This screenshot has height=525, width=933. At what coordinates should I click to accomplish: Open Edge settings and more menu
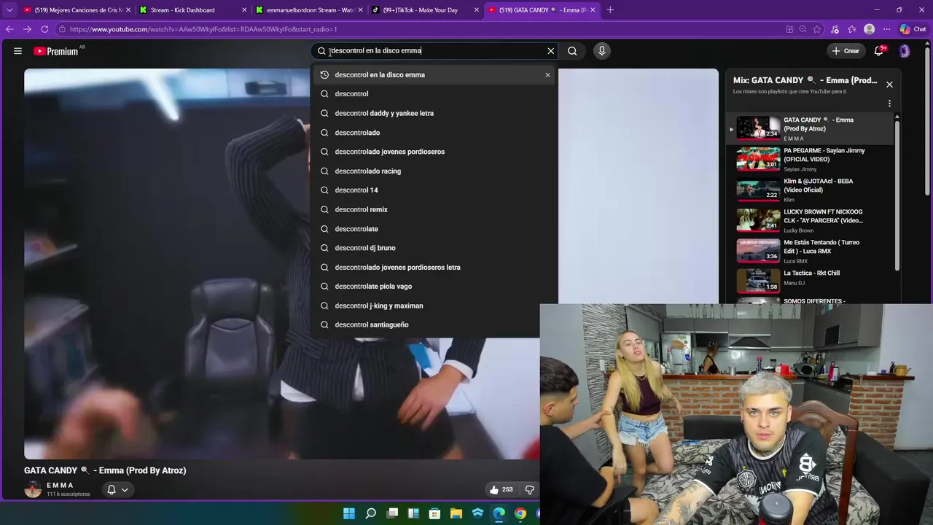[886, 29]
